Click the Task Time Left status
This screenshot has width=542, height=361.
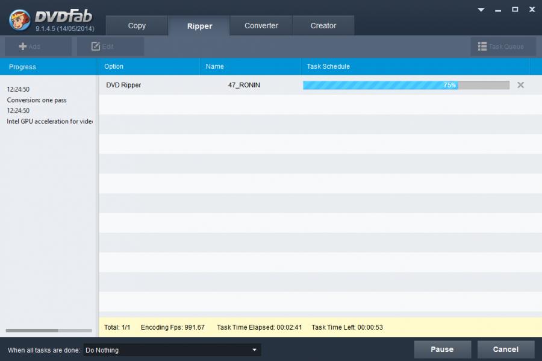[x=347, y=327]
